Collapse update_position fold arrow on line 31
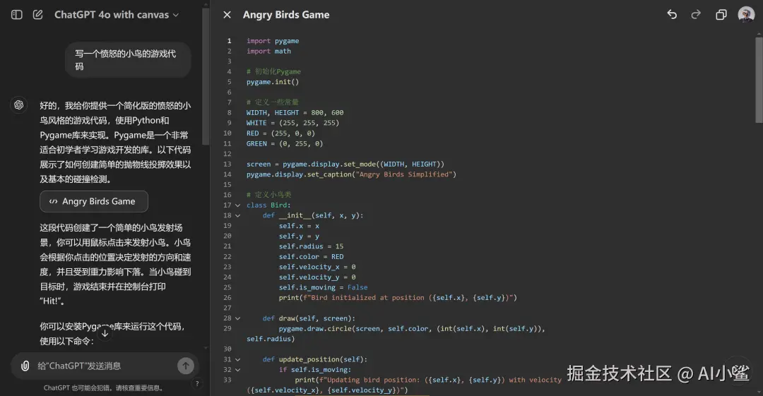 (x=237, y=359)
